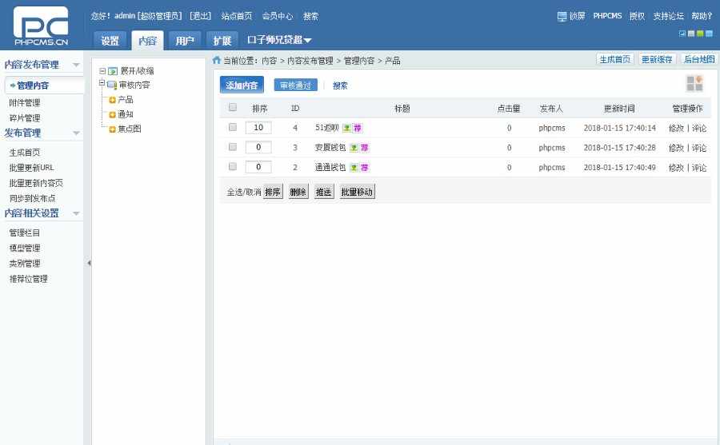Select 批量更新URL in the sidebar
The width and height of the screenshot is (720, 445).
32,168
